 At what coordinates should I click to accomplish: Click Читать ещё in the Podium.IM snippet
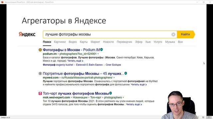click(75, 61)
